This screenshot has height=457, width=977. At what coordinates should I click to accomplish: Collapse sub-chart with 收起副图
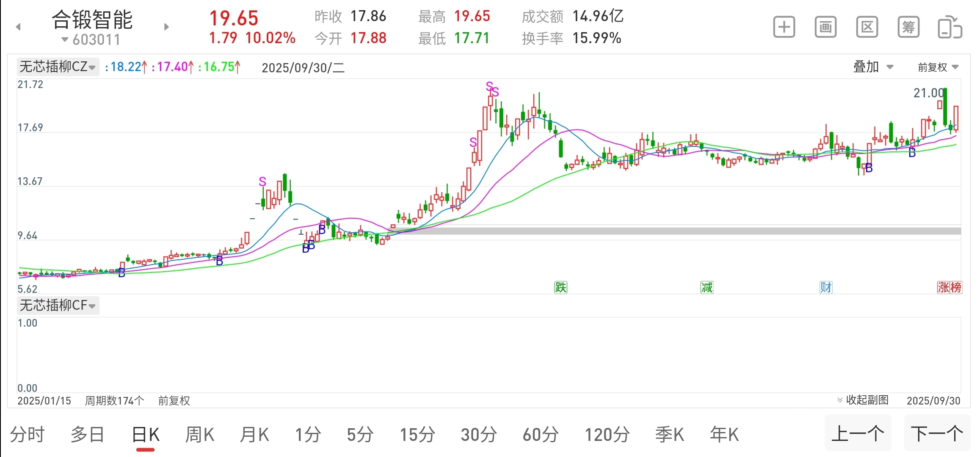pyautogui.click(x=863, y=400)
